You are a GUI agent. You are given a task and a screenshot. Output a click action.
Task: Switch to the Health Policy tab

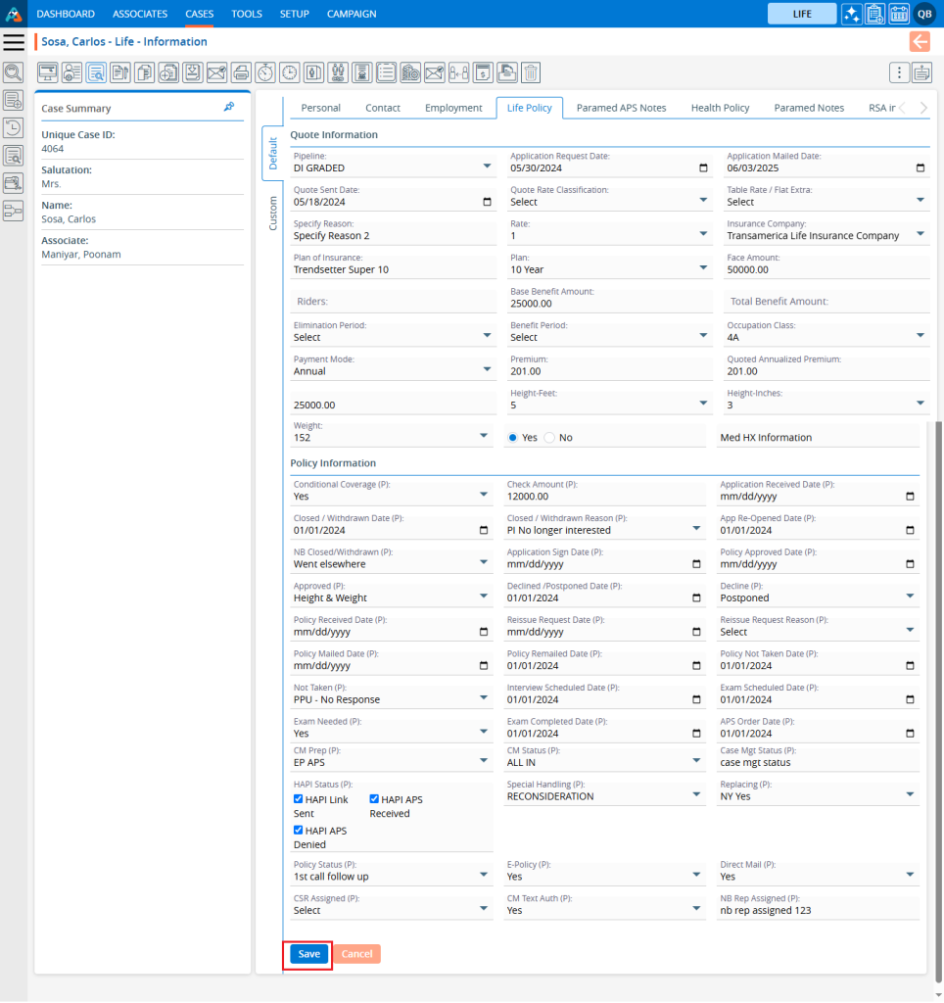[720, 108]
